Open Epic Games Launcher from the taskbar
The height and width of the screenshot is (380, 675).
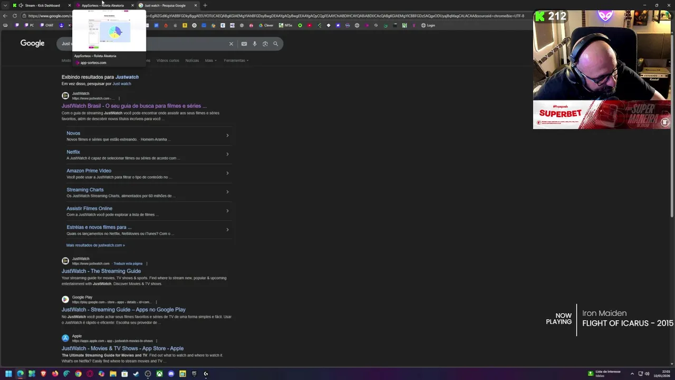tap(194, 374)
